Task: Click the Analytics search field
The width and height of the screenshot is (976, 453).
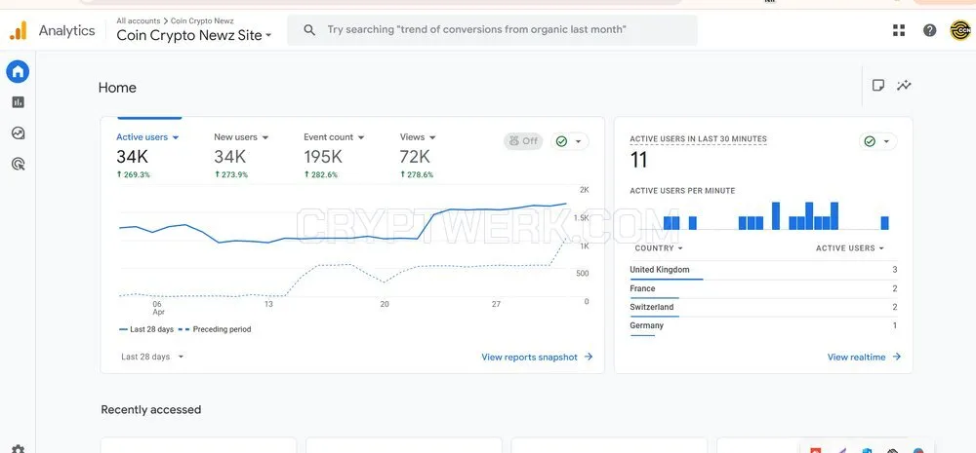Action: point(492,30)
